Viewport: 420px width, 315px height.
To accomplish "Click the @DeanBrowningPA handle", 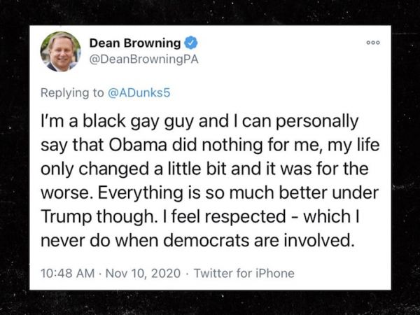I will point(143,59).
